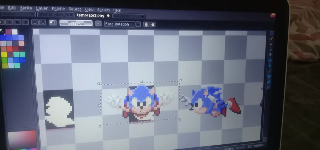Click the second icon right of rotation dropdown

click(x=153, y=25)
